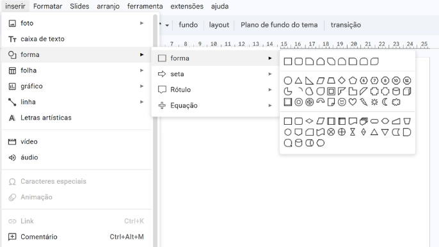The height and width of the screenshot is (247, 439).
Task: Open the arranjo menu
Action: click(108, 6)
